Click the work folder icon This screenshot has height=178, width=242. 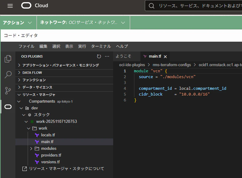tap(34, 128)
